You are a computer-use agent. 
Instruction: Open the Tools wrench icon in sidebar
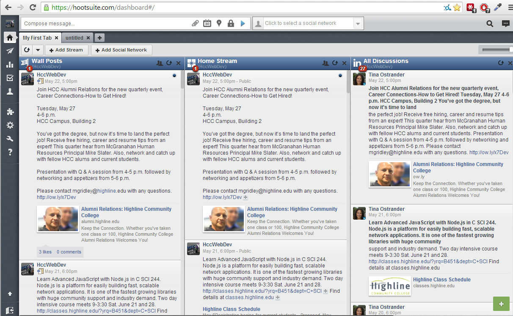coord(10,139)
